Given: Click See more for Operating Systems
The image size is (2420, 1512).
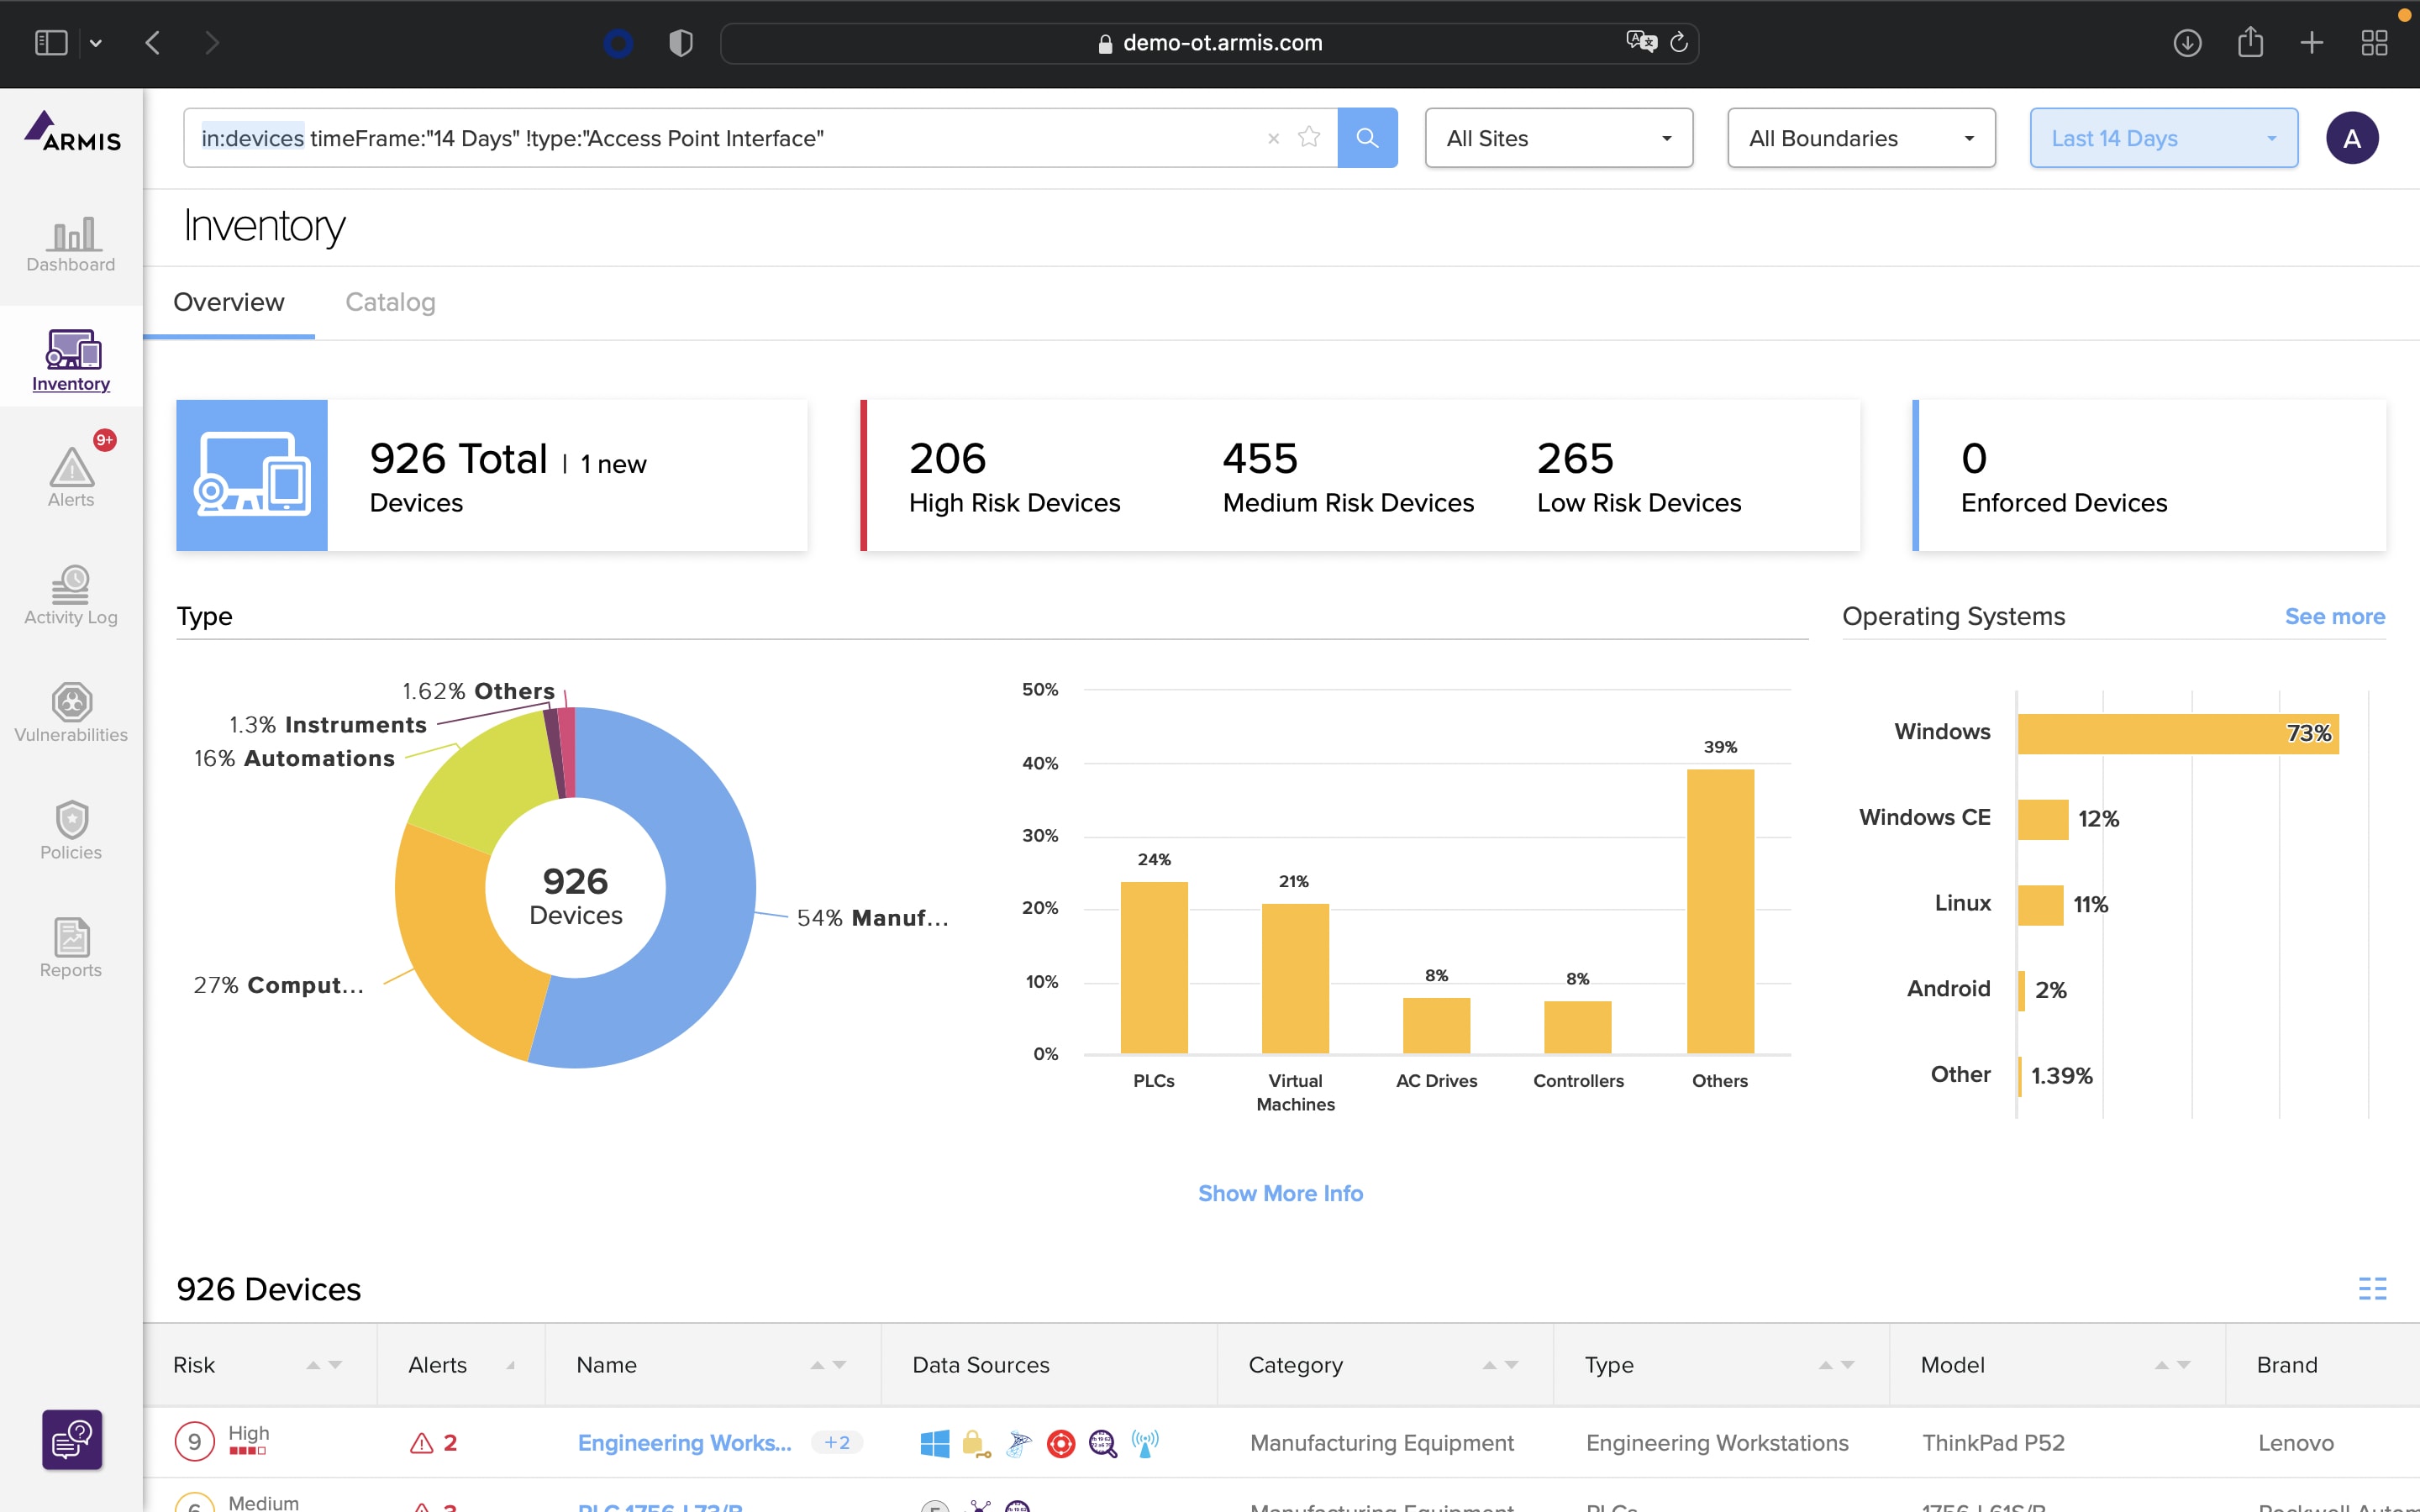Looking at the screenshot, I should (2334, 616).
